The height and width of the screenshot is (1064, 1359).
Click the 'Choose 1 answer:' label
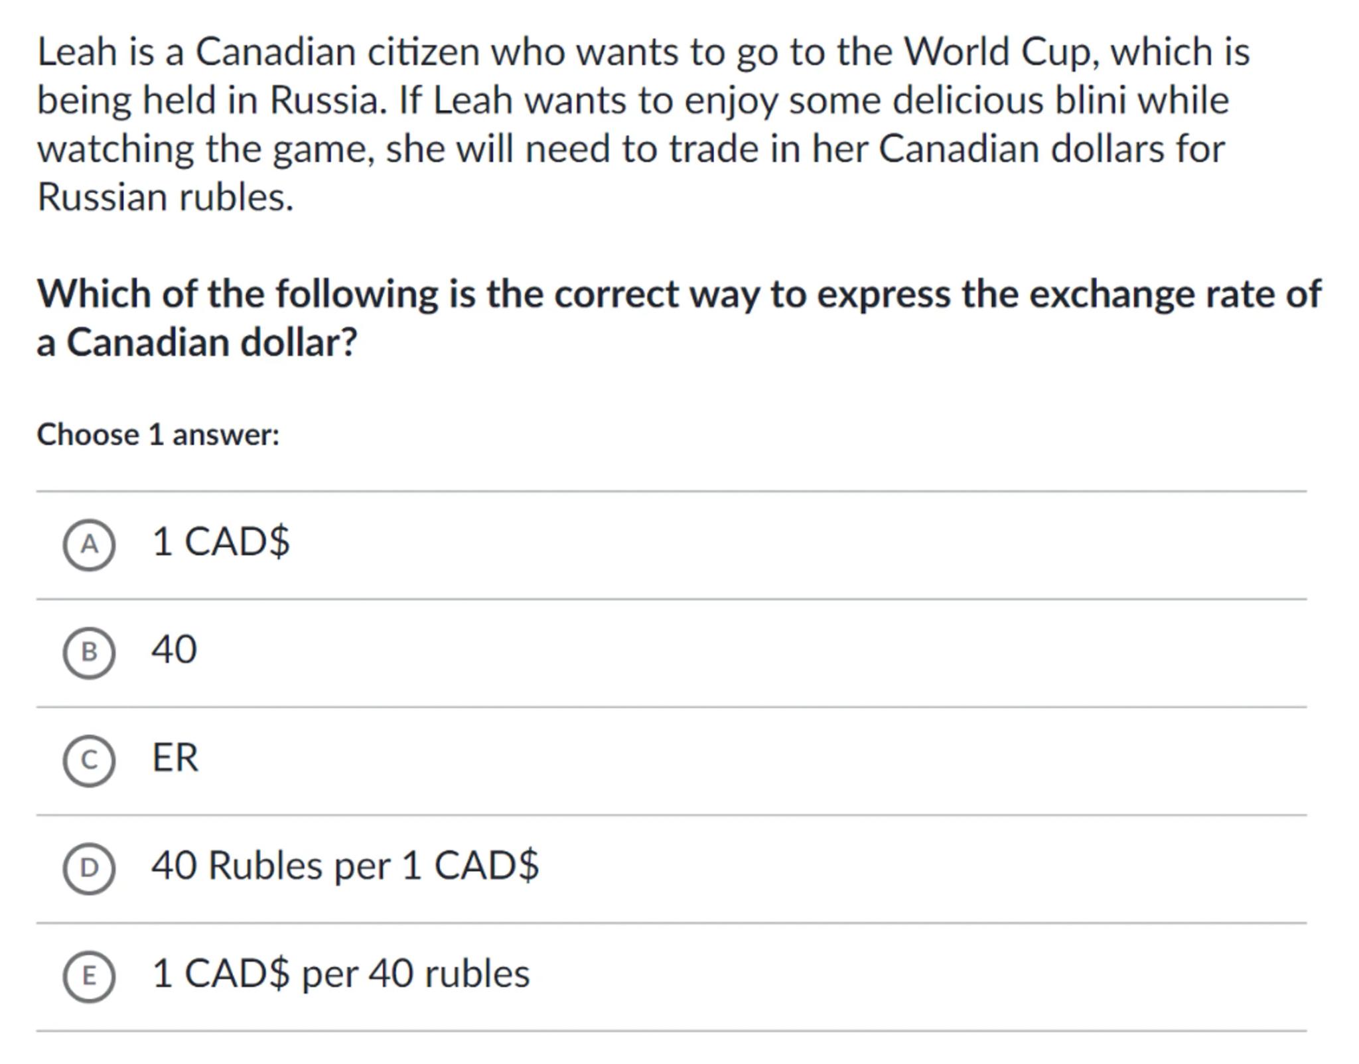click(158, 435)
